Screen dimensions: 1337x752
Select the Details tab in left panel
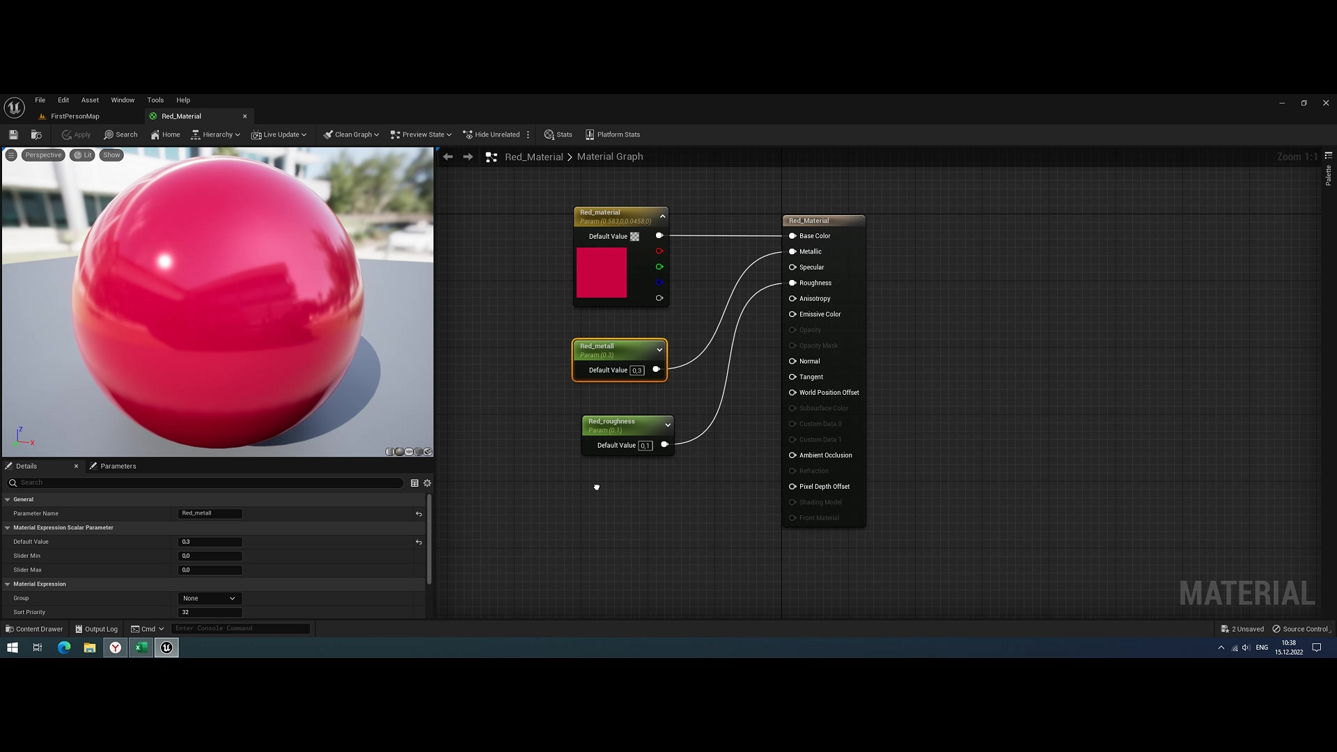26,466
